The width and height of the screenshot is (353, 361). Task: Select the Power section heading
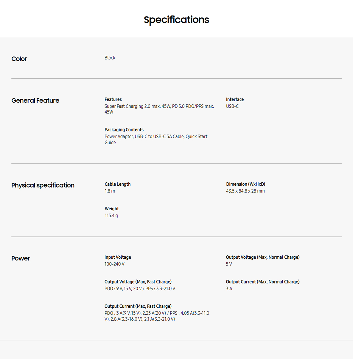(21, 258)
